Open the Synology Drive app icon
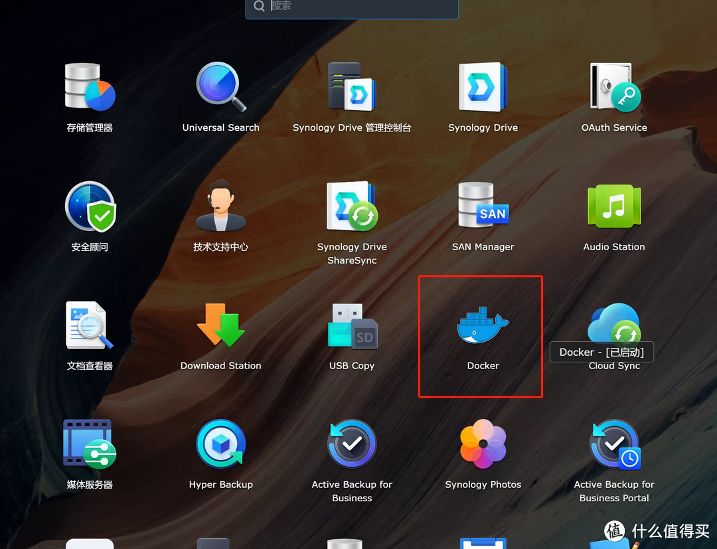The width and height of the screenshot is (717, 549). click(483, 87)
